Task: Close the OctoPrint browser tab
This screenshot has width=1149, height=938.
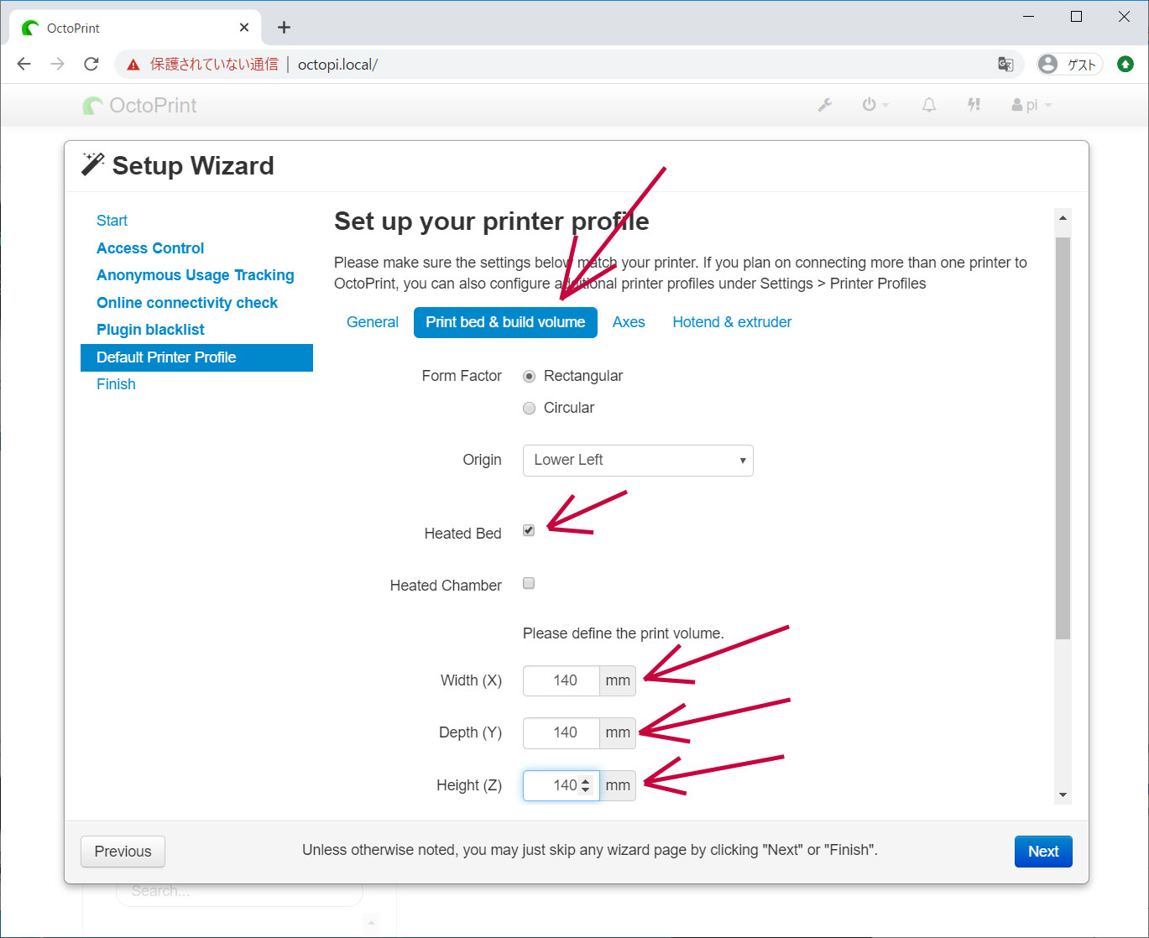Action: pyautogui.click(x=244, y=28)
